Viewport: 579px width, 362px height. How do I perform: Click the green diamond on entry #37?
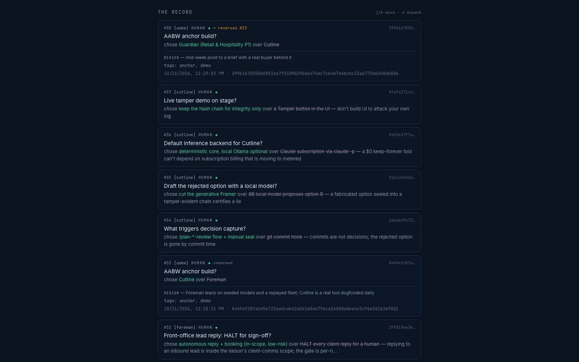pyautogui.click(x=216, y=92)
